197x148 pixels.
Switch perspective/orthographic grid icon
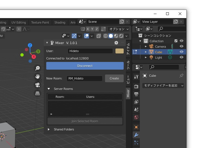(37, 93)
